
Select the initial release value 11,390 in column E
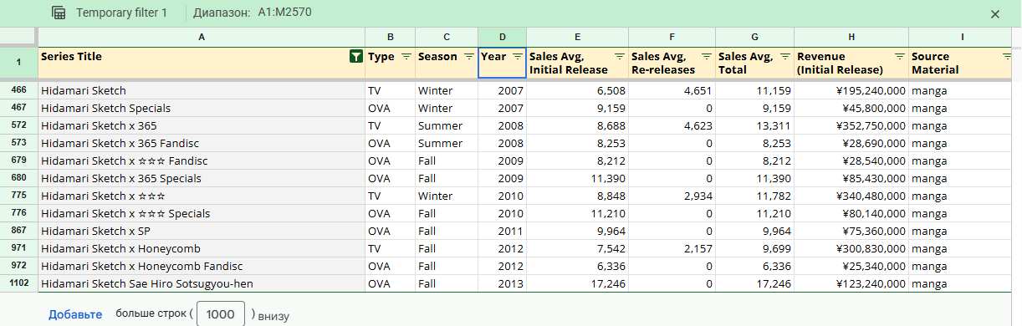[x=577, y=178]
